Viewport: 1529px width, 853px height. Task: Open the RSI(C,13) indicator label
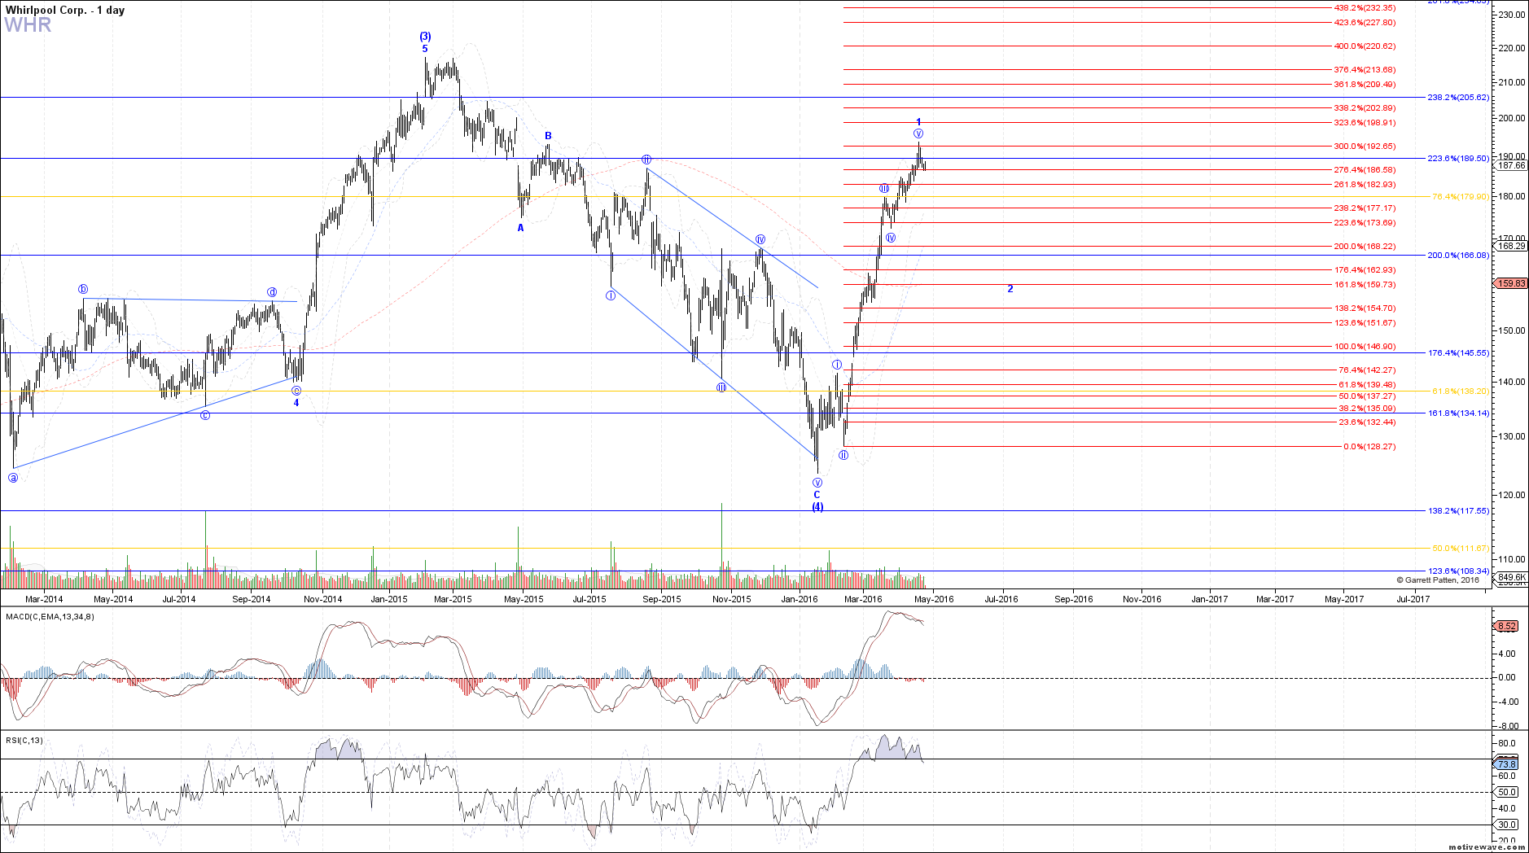click(24, 741)
